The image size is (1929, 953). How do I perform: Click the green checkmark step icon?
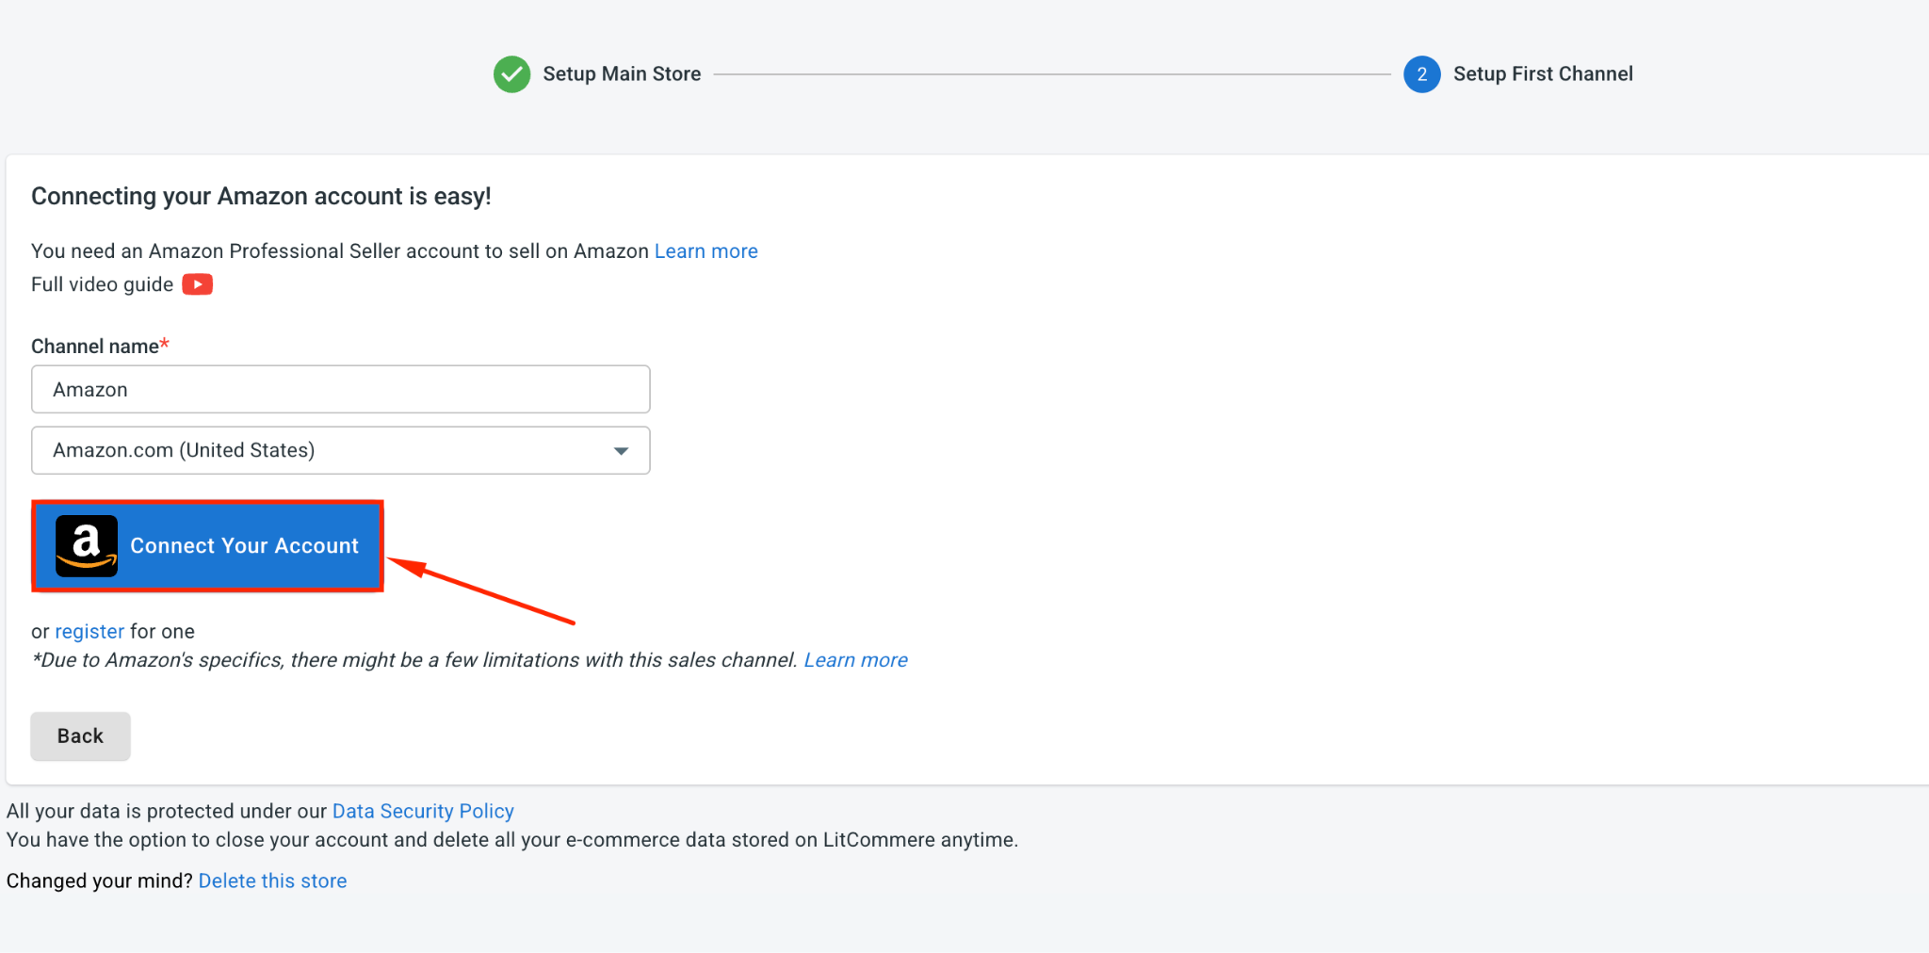[511, 74]
